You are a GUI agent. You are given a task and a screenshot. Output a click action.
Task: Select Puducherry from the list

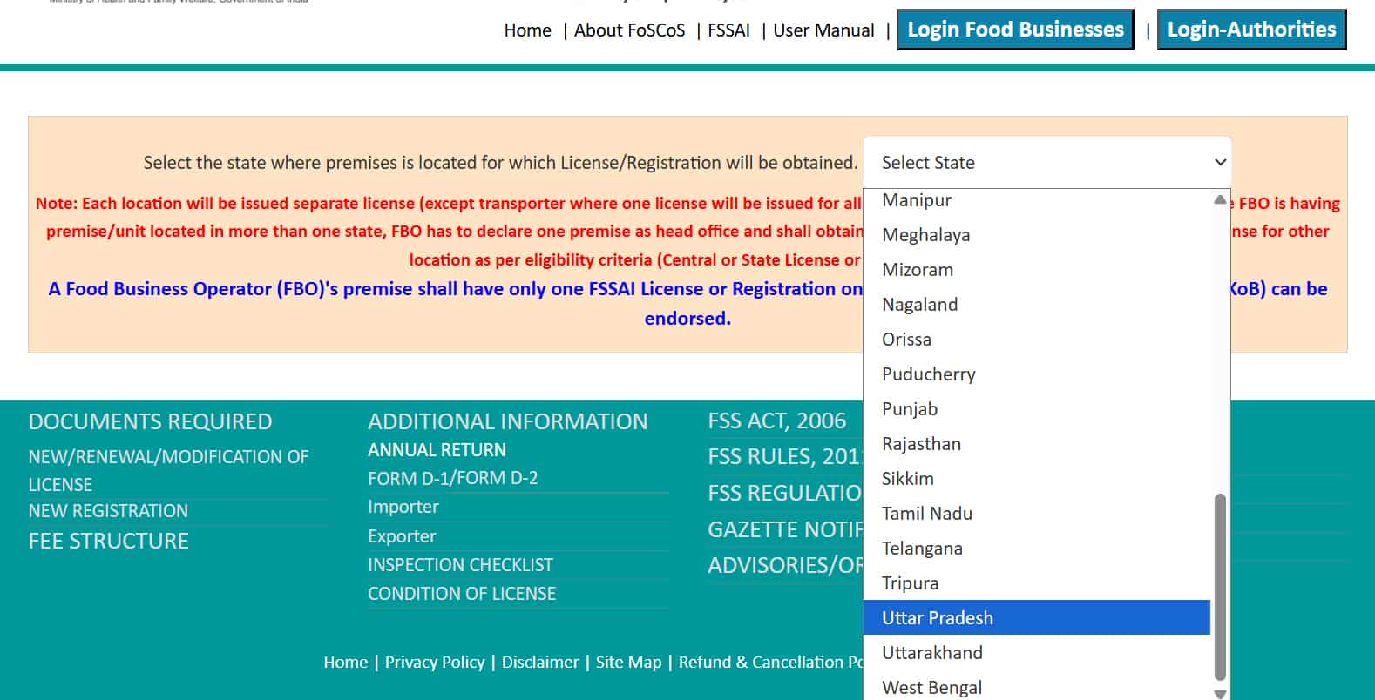pos(1037,374)
